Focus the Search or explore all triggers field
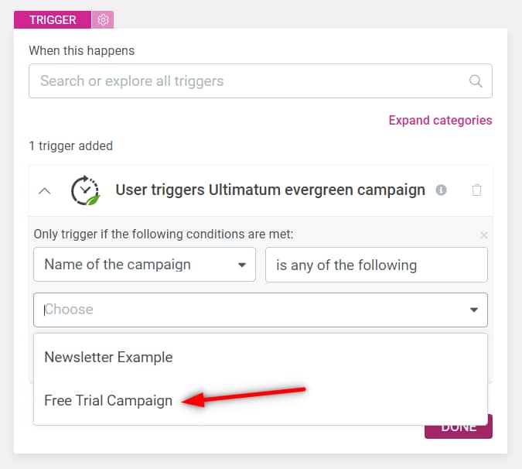Image resolution: width=522 pixels, height=469 pixels. (247, 81)
